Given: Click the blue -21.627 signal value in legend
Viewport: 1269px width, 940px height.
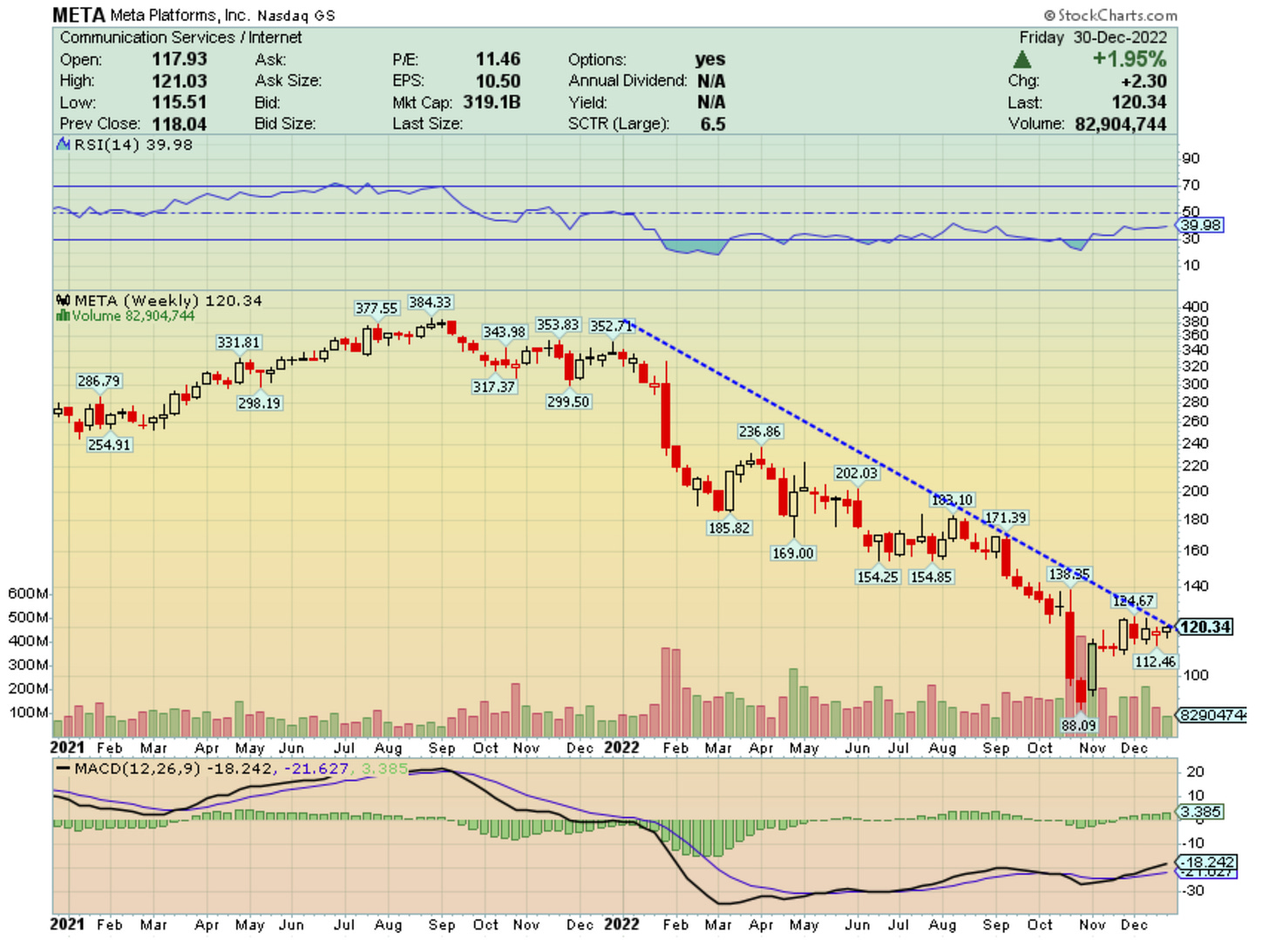Looking at the screenshot, I should (x=316, y=768).
